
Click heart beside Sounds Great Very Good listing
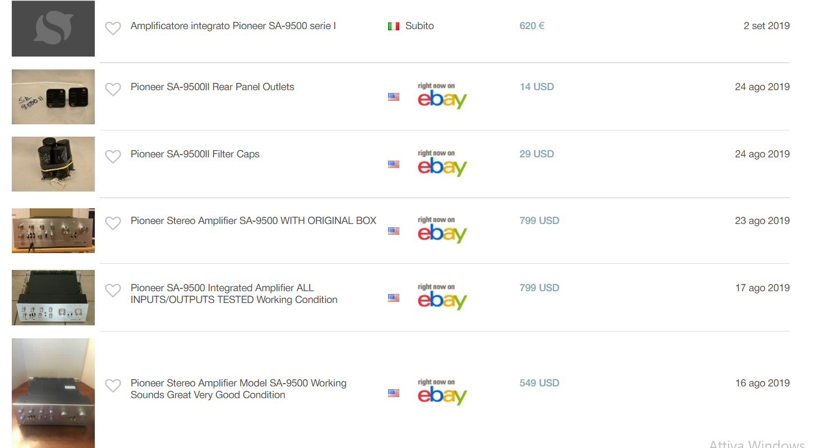(x=113, y=385)
